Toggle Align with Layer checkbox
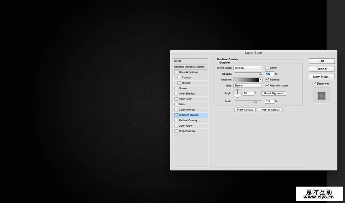 click(267, 85)
